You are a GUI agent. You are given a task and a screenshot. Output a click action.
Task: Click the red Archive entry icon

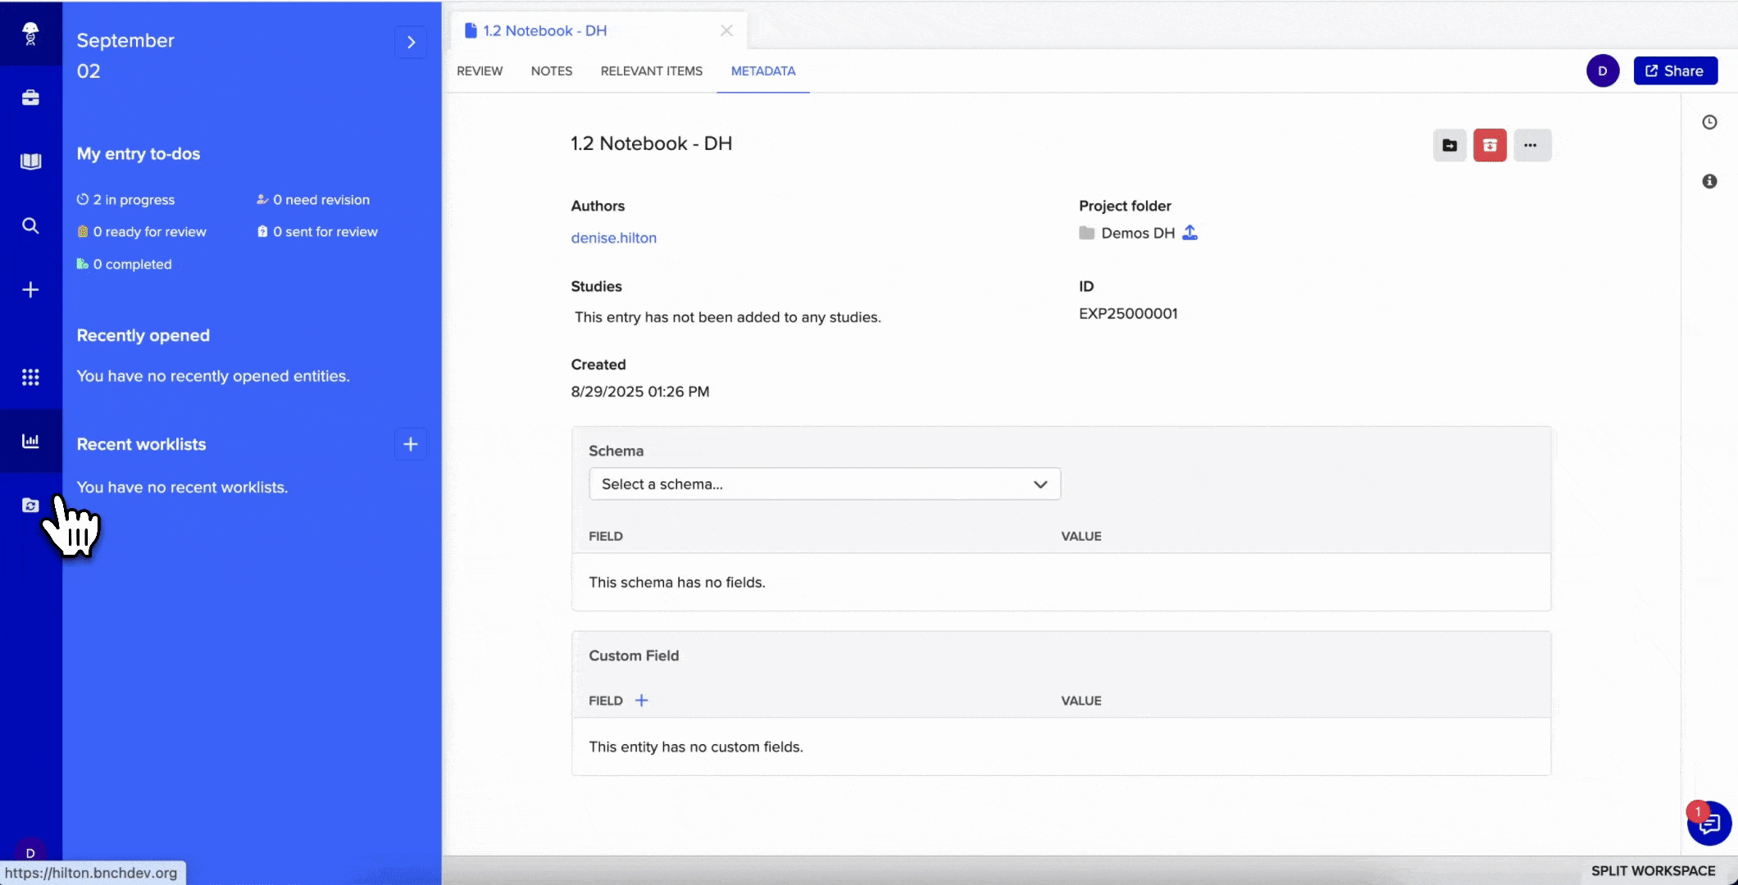(x=1489, y=145)
